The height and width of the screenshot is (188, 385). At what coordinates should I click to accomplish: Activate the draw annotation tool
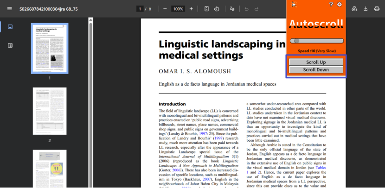232,9
